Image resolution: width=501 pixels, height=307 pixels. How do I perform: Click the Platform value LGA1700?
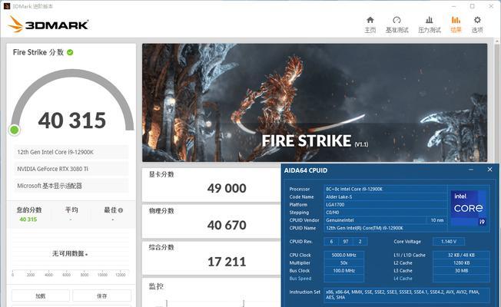click(385, 205)
